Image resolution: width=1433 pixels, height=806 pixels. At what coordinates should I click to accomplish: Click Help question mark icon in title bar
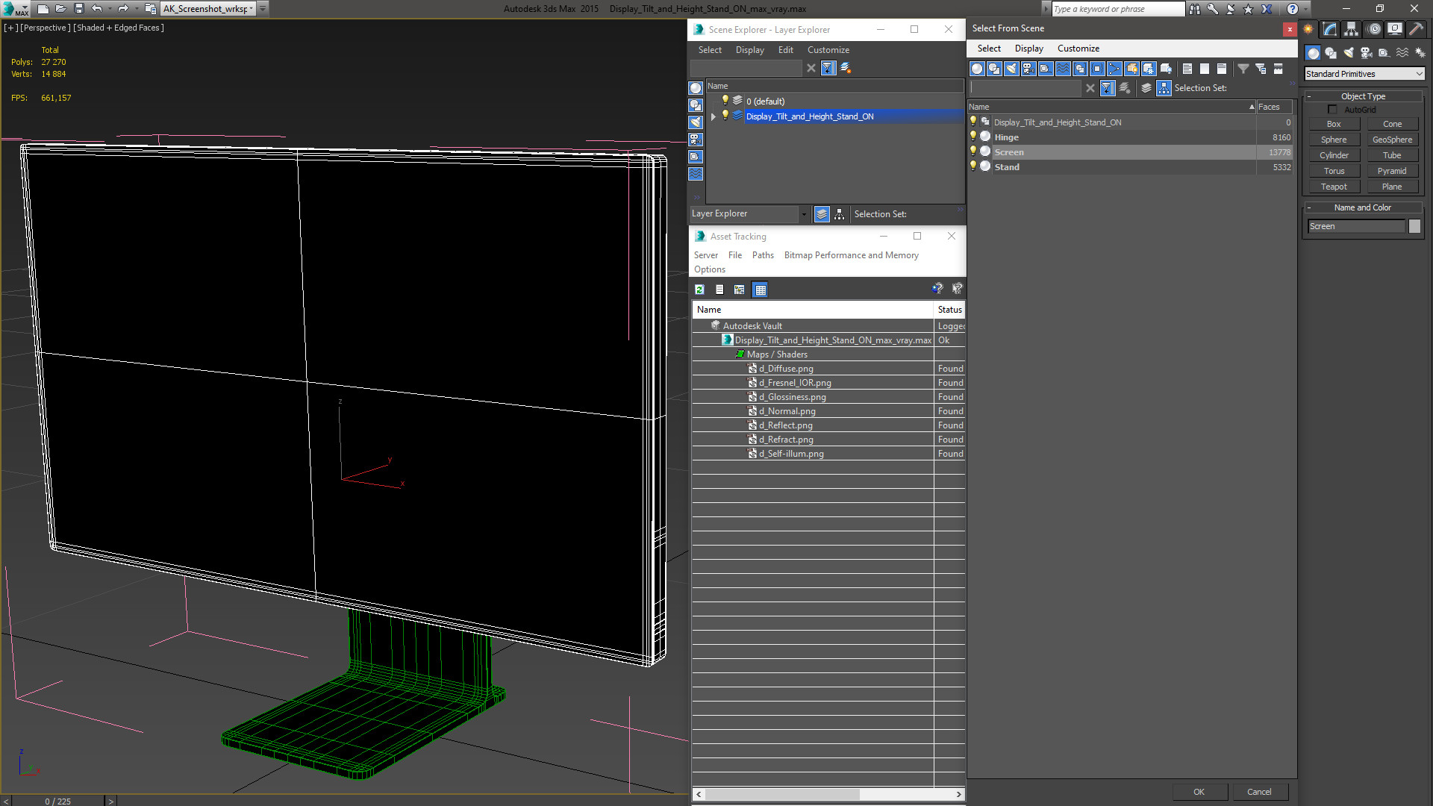[x=1293, y=9]
